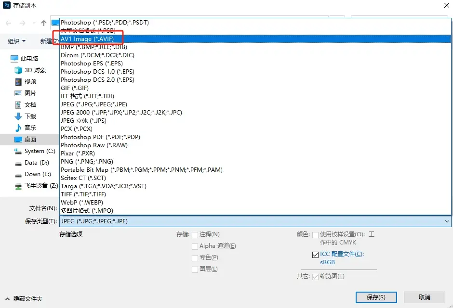Select Pixar (*.PXR) format
Screen dimensions: 453x308
tap(255, 154)
